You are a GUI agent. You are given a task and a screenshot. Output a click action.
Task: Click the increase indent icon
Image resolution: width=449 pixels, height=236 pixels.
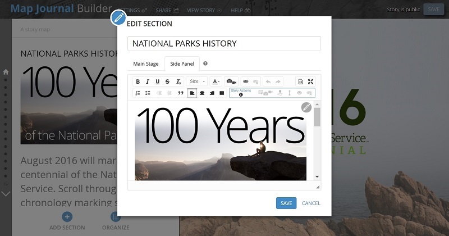click(169, 93)
